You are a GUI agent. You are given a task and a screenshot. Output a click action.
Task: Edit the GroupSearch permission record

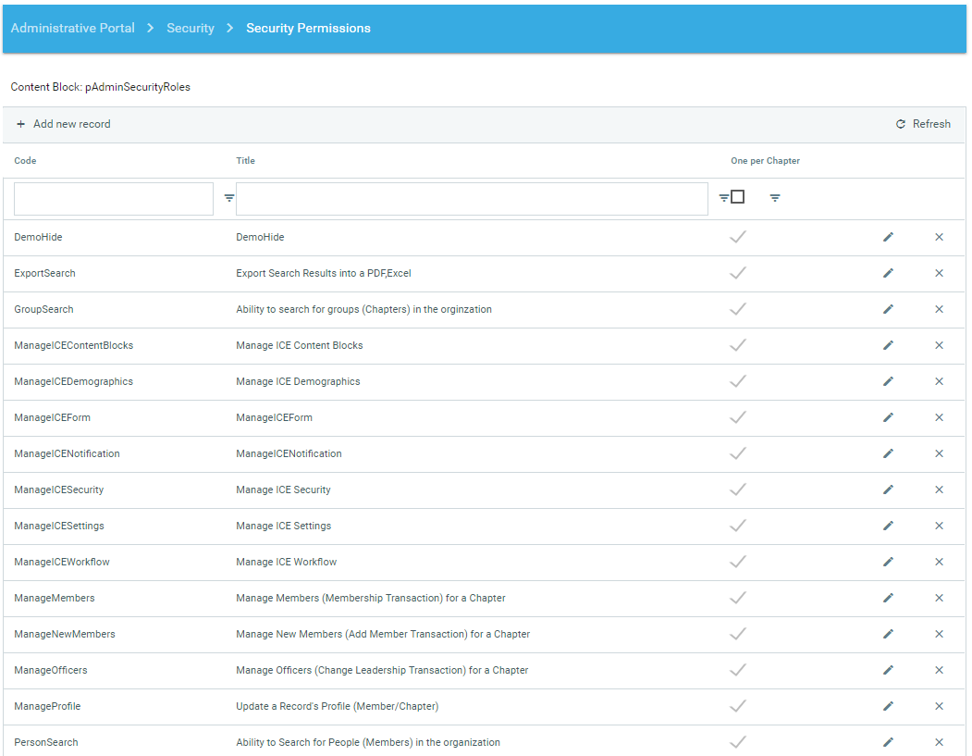(888, 310)
